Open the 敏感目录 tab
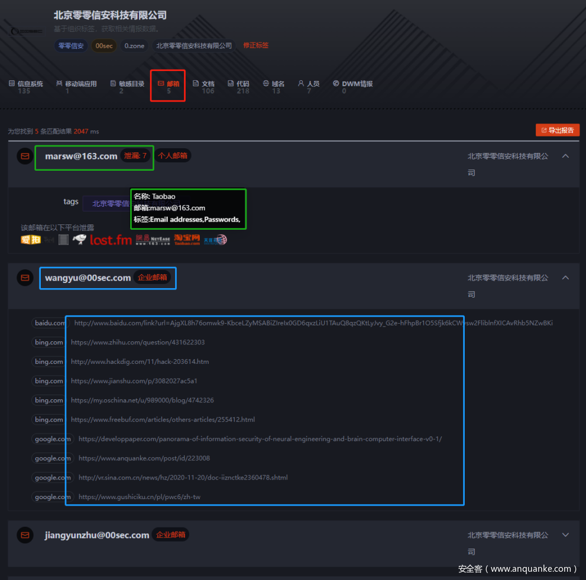 coord(127,87)
